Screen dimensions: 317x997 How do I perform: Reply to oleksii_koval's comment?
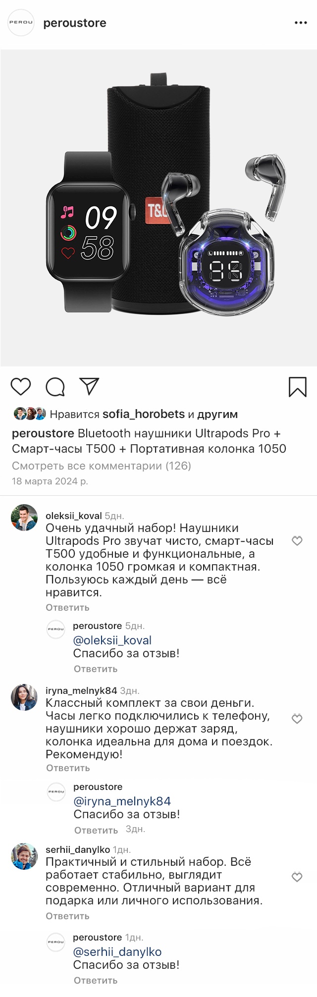point(67,607)
